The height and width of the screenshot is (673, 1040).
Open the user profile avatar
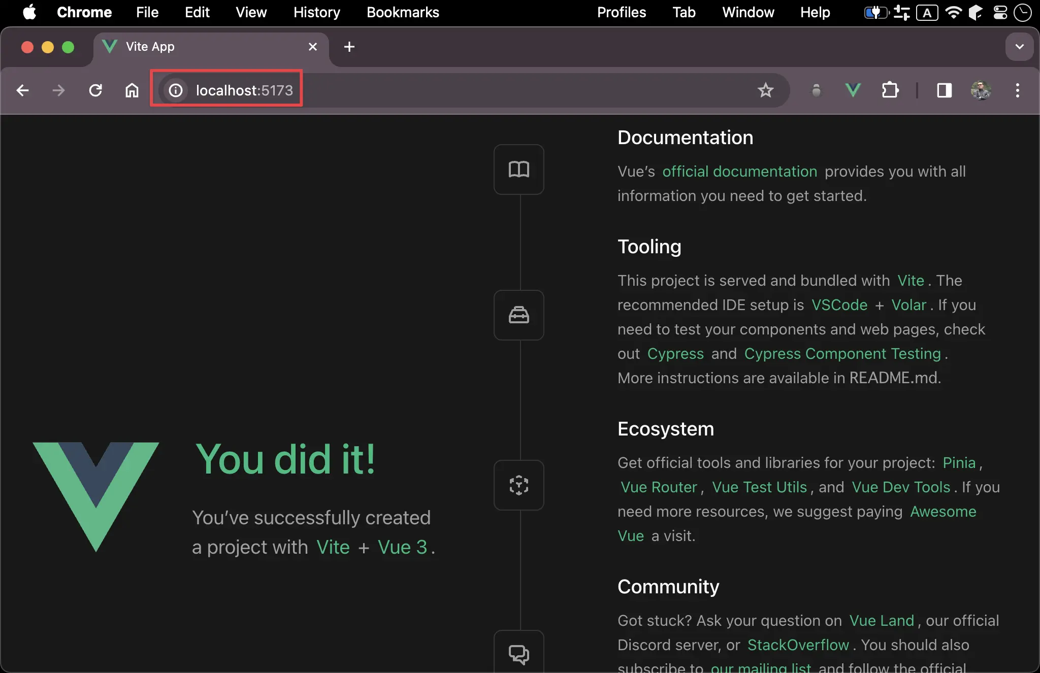tap(981, 90)
